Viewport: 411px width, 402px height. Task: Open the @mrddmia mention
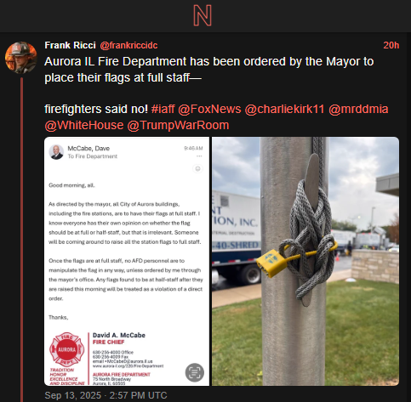tap(358, 109)
